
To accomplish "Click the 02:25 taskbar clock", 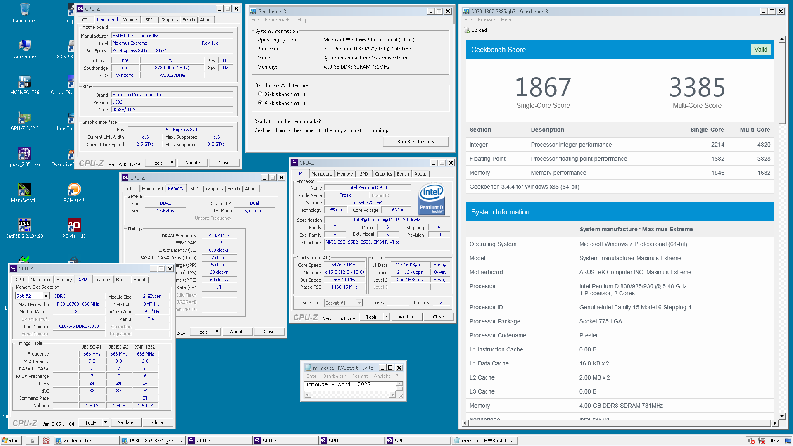I will click(776, 441).
